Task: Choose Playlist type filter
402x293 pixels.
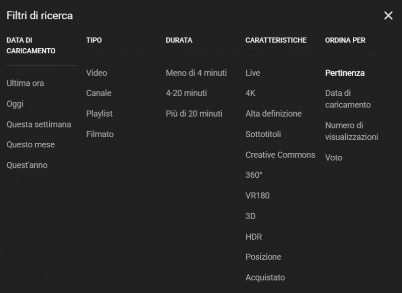Action: 99,114
